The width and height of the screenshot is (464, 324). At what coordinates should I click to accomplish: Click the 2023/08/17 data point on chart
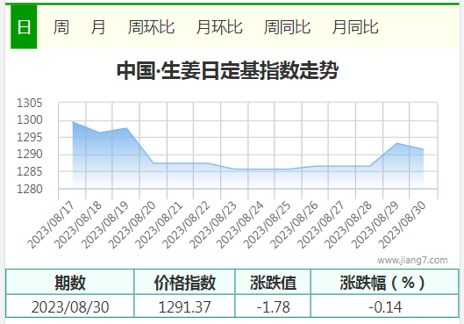click(73, 121)
